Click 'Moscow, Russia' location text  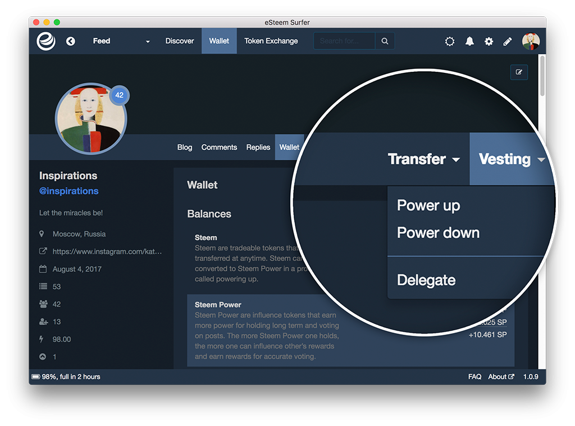79,234
